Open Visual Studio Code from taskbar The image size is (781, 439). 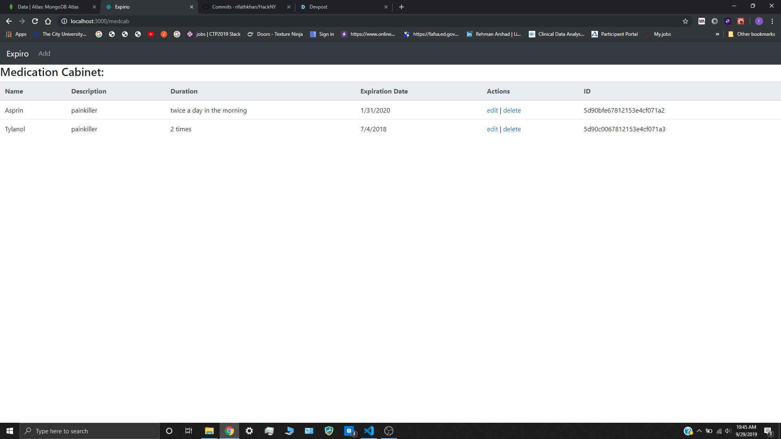(369, 431)
